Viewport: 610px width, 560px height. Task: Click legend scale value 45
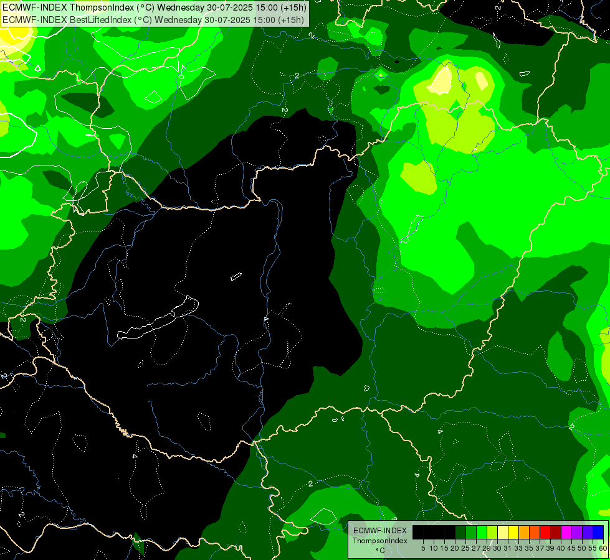(571, 548)
